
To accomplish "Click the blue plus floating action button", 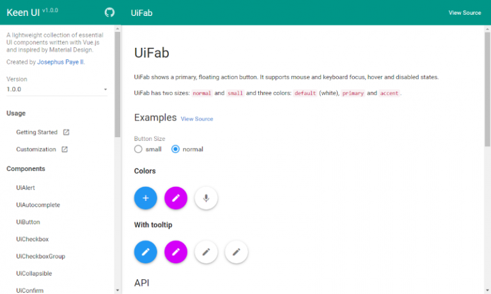I will click(146, 198).
